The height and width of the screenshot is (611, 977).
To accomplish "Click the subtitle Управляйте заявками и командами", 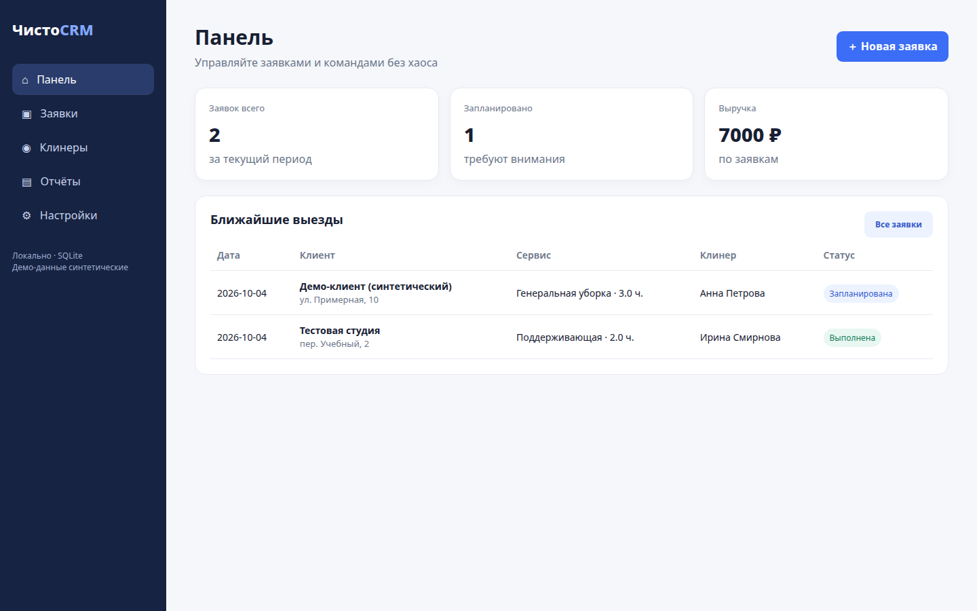I will (x=316, y=62).
